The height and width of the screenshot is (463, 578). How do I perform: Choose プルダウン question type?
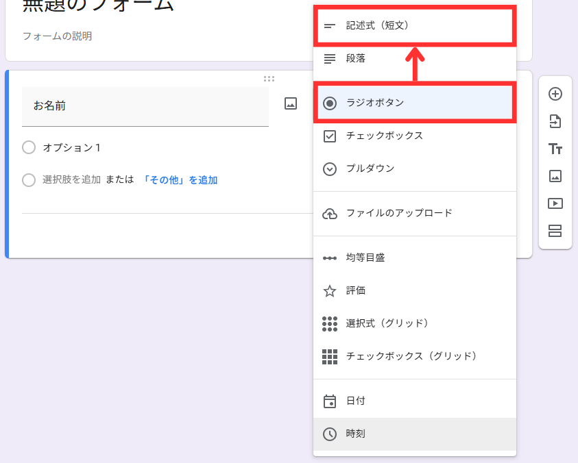coord(415,168)
